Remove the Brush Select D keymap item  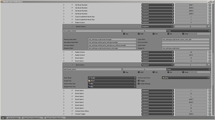point(210,58)
